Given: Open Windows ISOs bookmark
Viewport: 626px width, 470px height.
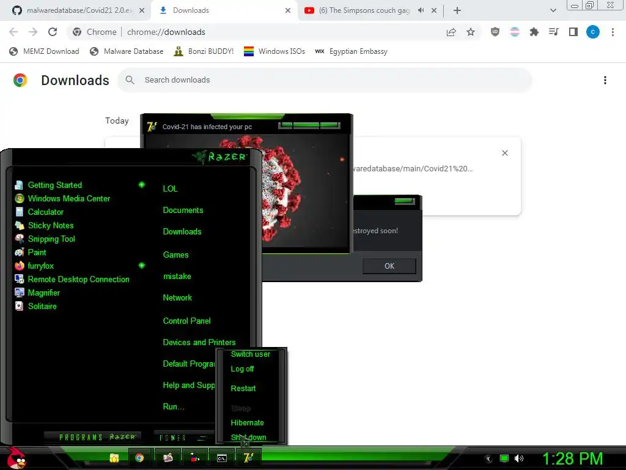Looking at the screenshot, I should click(274, 51).
